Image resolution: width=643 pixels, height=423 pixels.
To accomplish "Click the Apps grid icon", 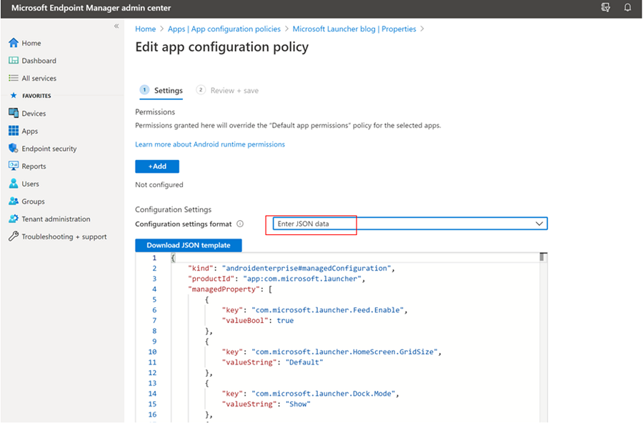I will coord(14,131).
